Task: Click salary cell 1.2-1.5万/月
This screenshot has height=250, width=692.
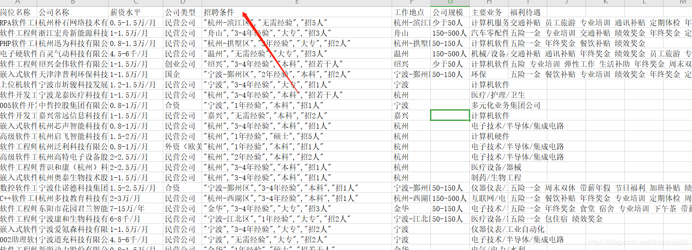Action: 136,85
